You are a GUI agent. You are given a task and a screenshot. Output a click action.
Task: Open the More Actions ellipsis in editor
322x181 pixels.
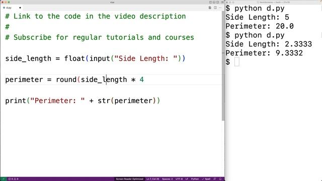pos(220,8)
